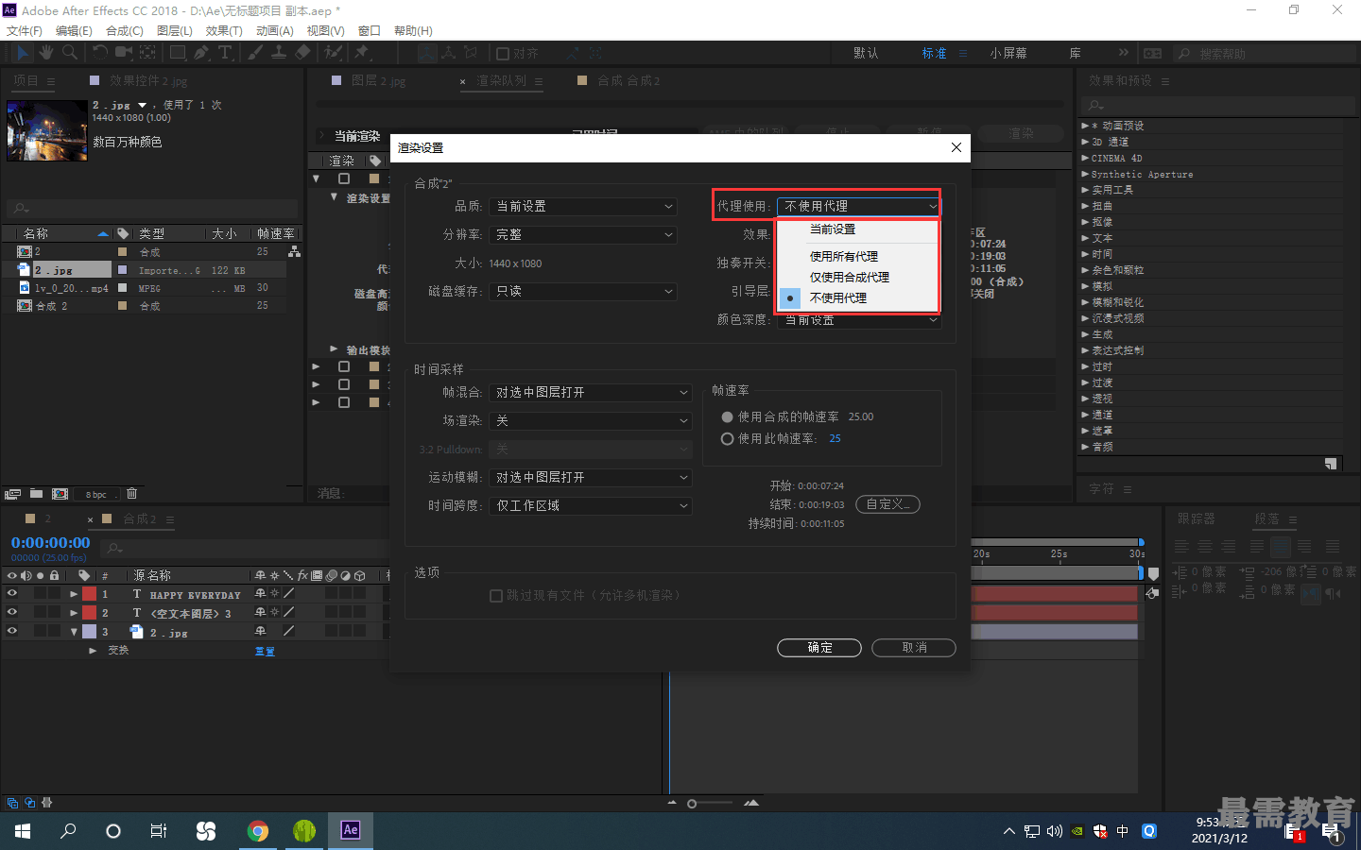The image size is (1361, 850).
Task: Open the 品质 quality dropdown
Action: 584,206
